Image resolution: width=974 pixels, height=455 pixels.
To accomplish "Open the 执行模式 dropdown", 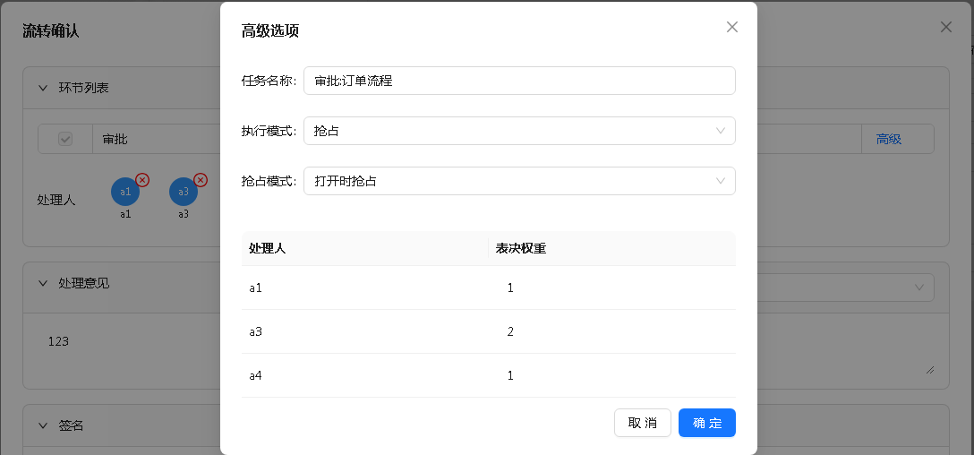I will point(519,131).
